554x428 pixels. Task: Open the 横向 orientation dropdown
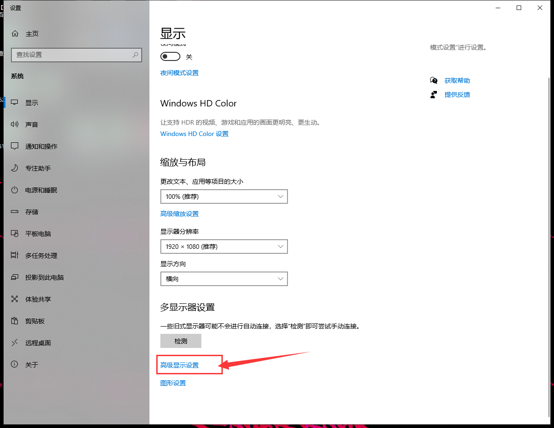224,279
